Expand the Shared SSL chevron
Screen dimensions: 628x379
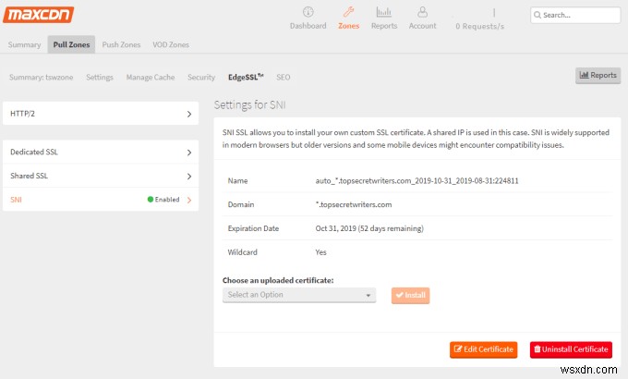pos(188,176)
